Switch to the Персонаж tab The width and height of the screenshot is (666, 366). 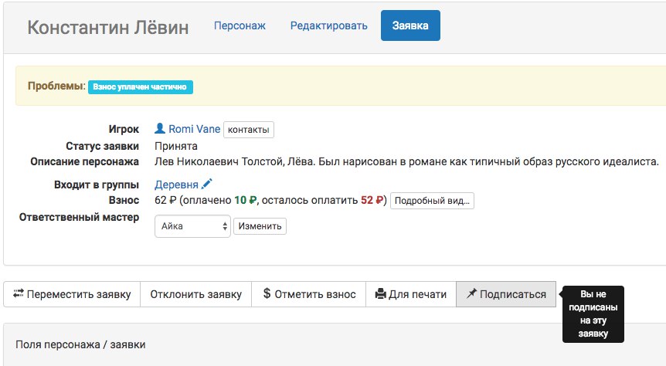[240, 25]
